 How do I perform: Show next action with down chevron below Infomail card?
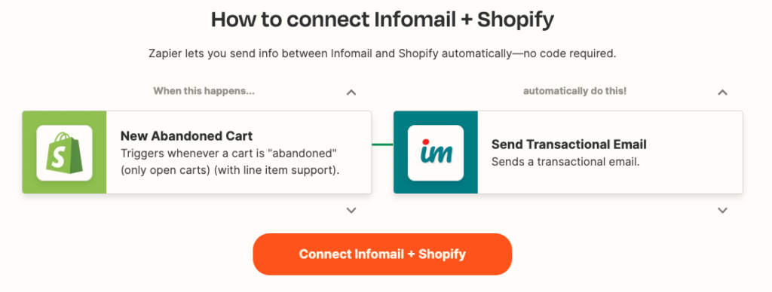[722, 211]
